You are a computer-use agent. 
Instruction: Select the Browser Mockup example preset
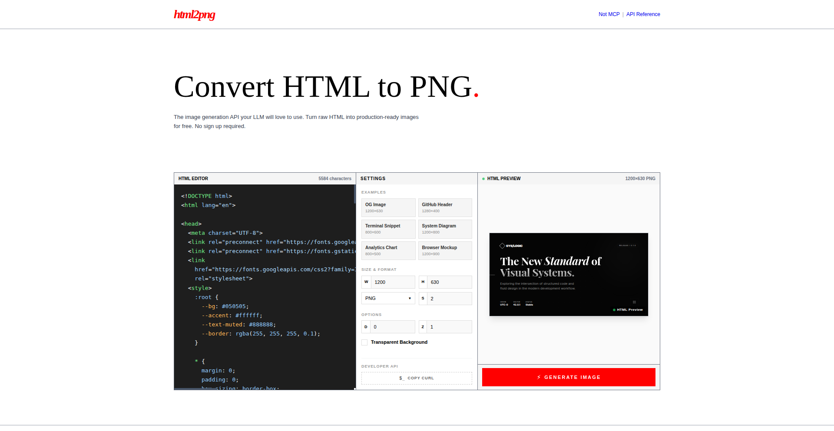(x=445, y=250)
